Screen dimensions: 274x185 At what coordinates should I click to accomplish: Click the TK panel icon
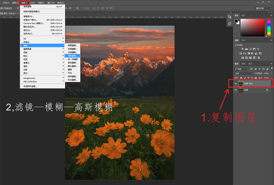(229, 17)
